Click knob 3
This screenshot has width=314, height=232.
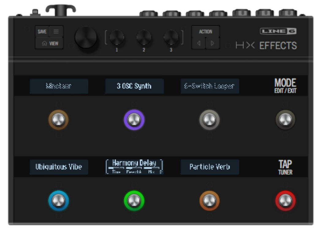(171, 37)
